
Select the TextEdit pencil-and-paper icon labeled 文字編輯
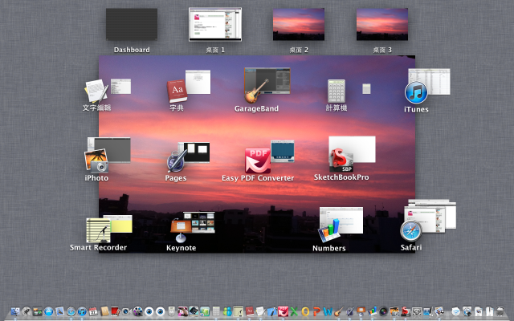point(96,91)
